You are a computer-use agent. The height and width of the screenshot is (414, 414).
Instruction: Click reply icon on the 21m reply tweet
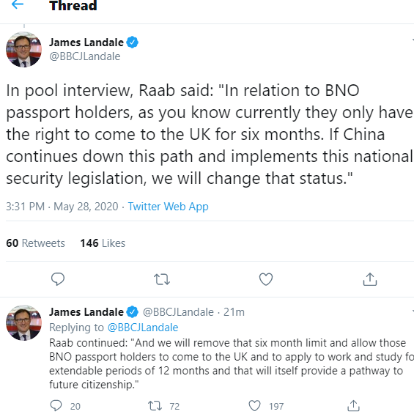point(56,405)
